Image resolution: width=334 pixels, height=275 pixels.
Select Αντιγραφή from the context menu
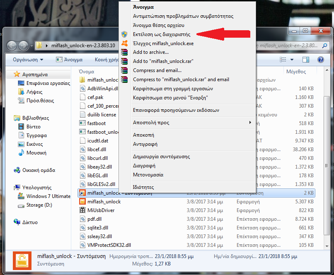145,144
